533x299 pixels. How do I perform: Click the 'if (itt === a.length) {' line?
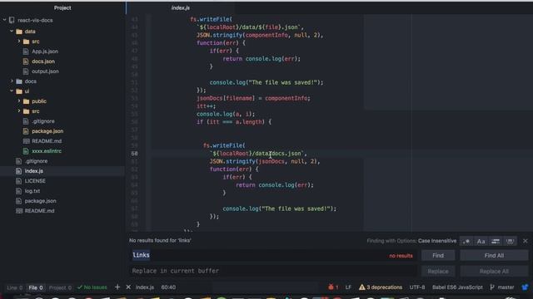(234, 122)
